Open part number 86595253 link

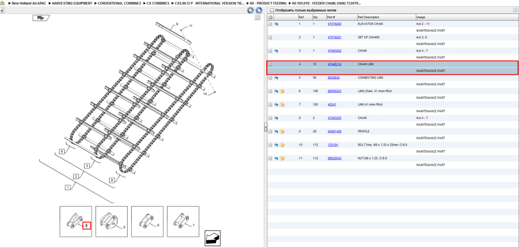pos(334,91)
